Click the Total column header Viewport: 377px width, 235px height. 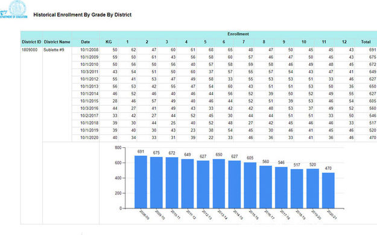click(x=366, y=42)
